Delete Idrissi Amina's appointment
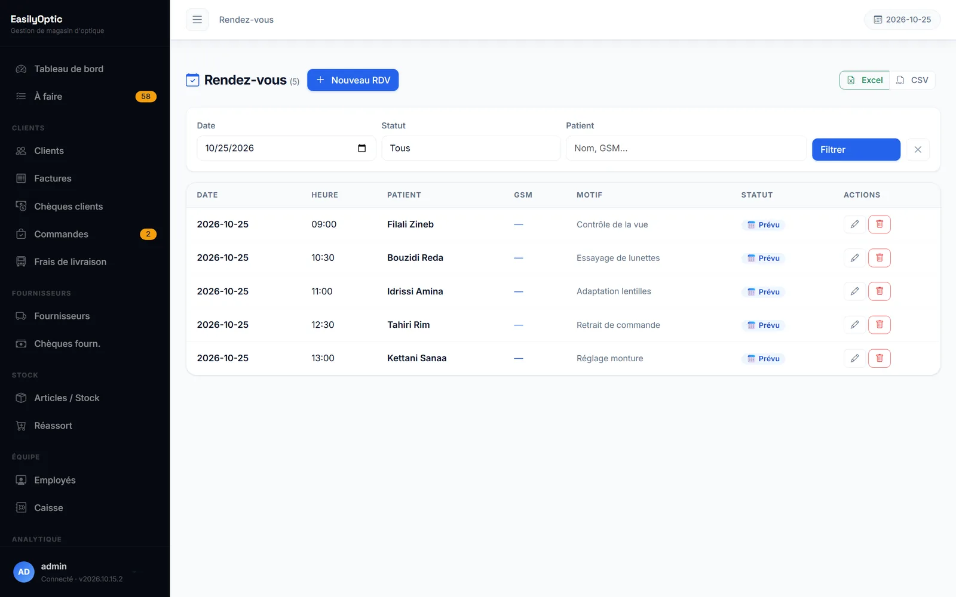The width and height of the screenshot is (956, 597). click(x=880, y=291)
